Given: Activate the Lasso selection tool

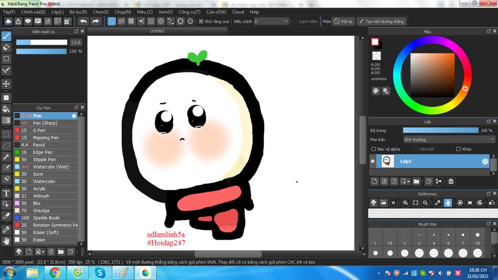Looking at the screenshot, I should point(6,145).
